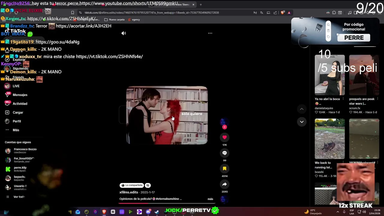Show hidden system tray icons chevron
384x216 pixels.
tap(337, 212)
